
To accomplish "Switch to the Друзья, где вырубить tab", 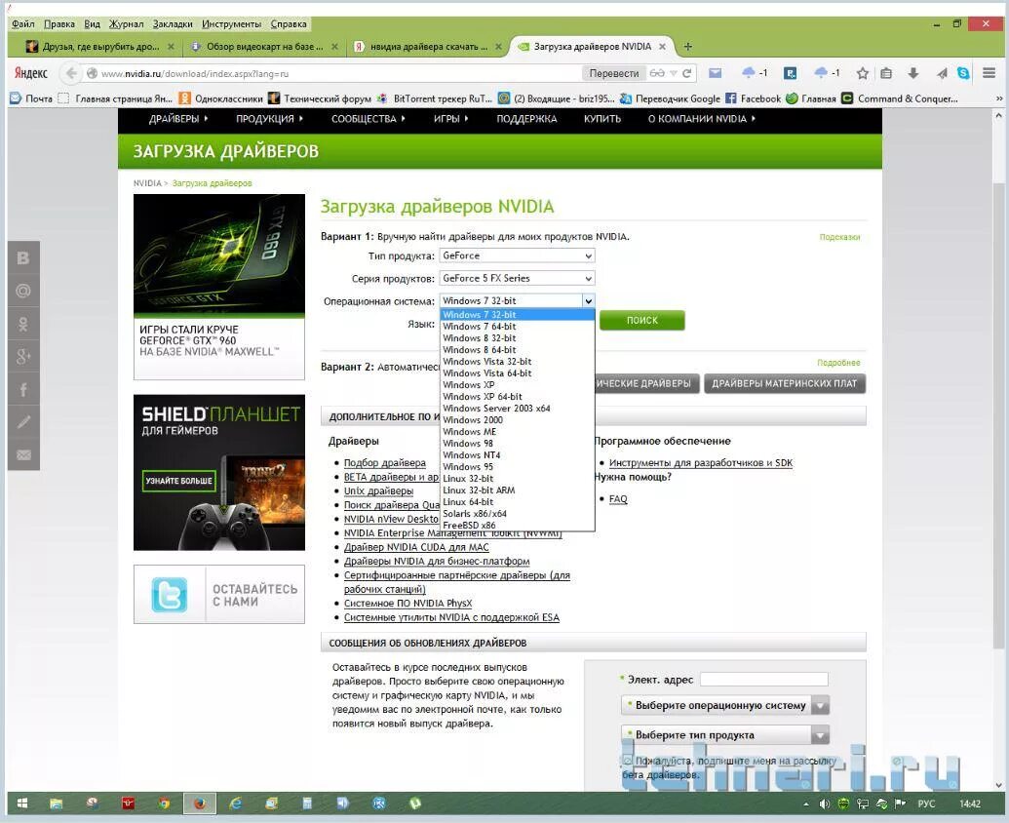I will tap(99, 47).
